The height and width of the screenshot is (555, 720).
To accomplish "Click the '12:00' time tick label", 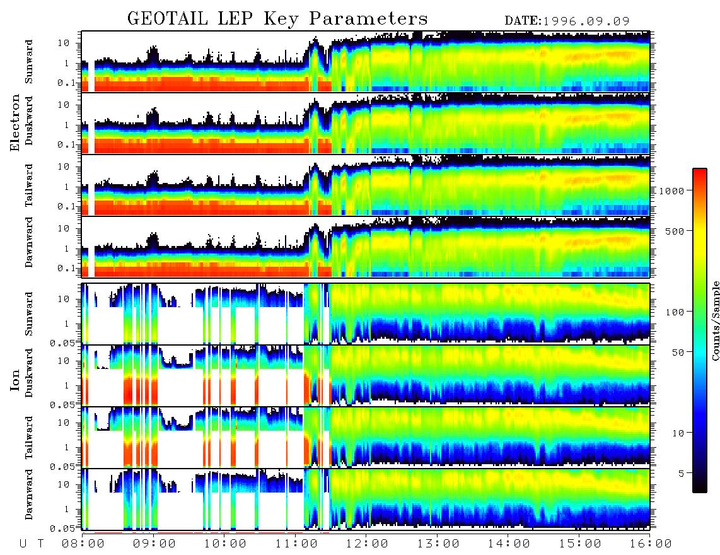I will 367,544.
